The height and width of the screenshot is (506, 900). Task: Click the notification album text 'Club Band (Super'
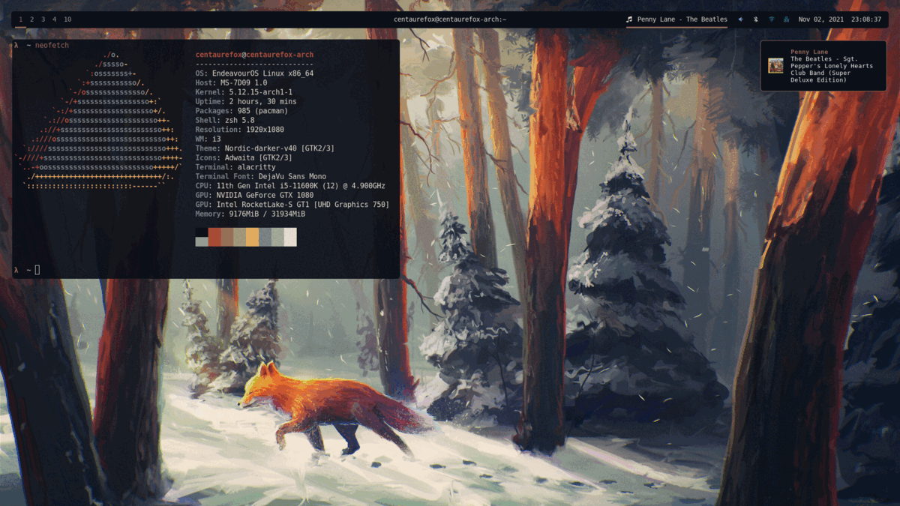820,73
